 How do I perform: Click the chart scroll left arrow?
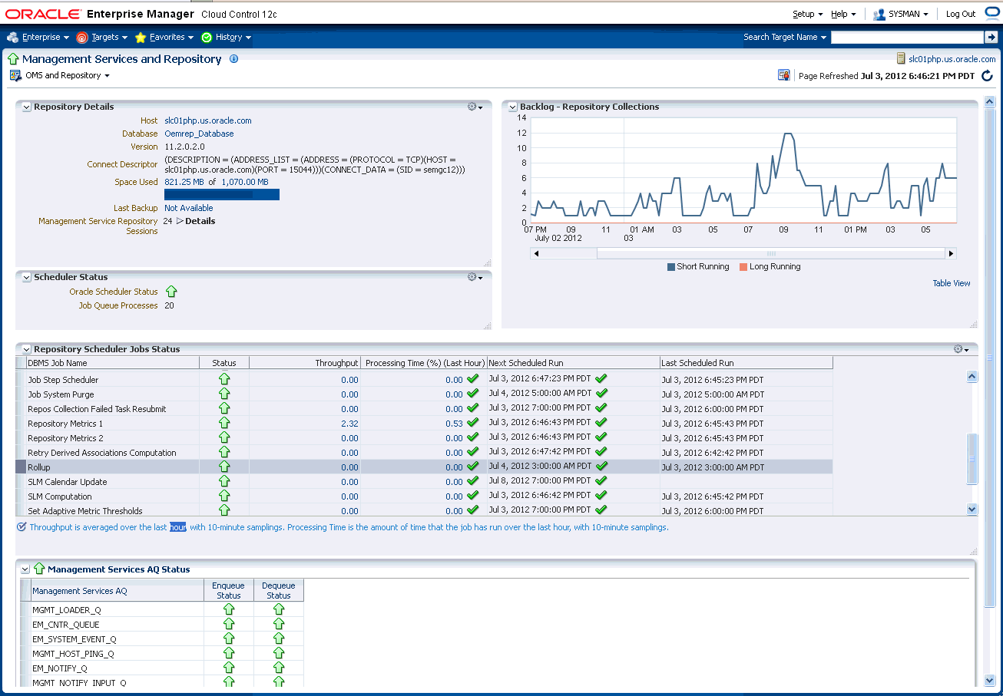[536, 253]
